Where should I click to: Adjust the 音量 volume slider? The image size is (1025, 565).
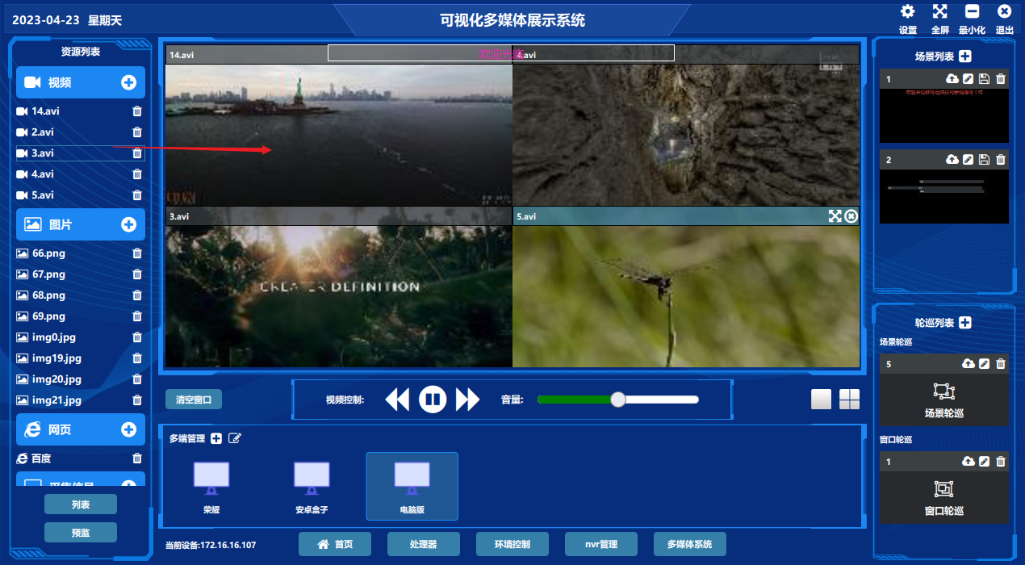tap(618, 399)
